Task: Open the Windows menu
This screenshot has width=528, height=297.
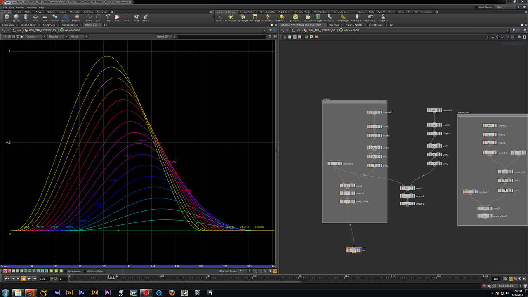Action: [31, 7]
